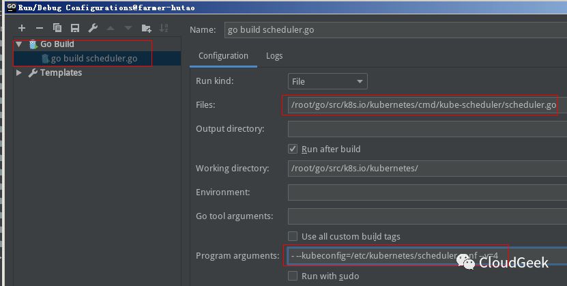Move configuration down with the arrow
The height and width of the screenshot is (286, 567).
click(x=128, y=28)
